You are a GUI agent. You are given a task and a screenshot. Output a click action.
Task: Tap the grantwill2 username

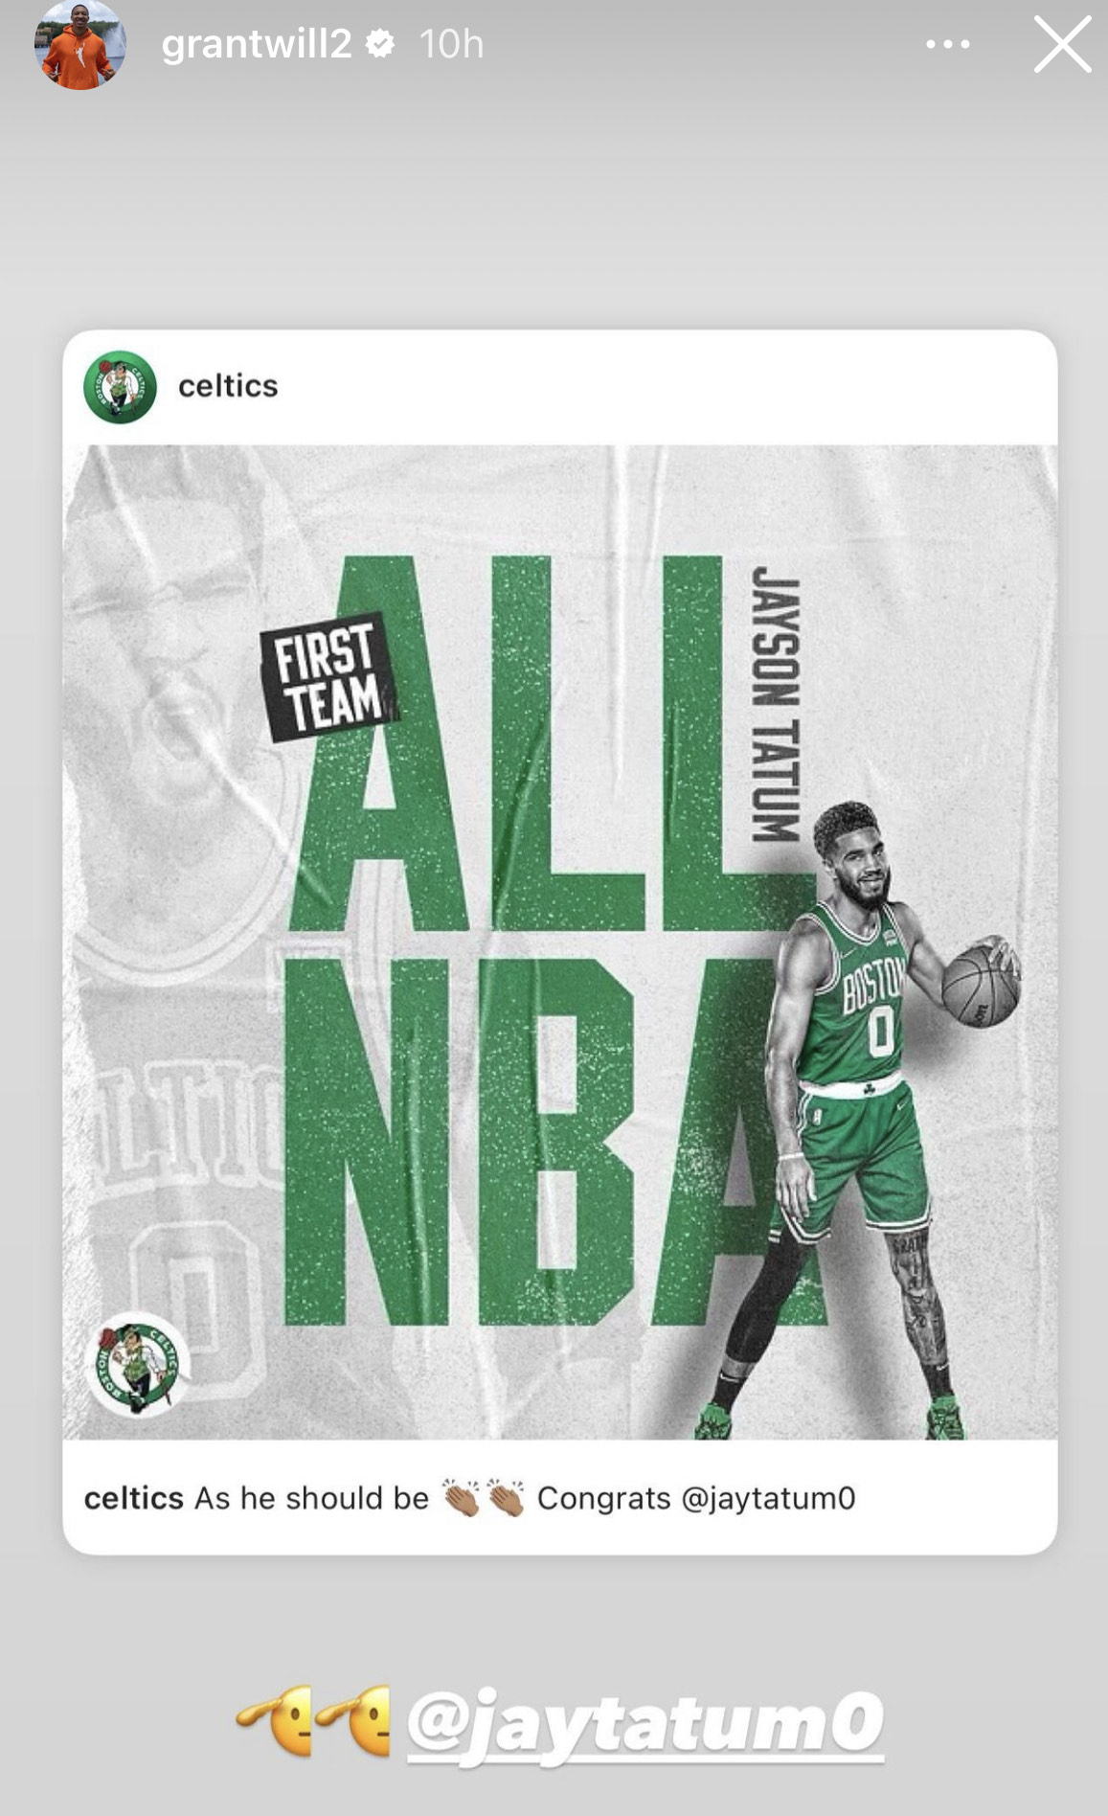pyautogui.click(x=257, y=44)
